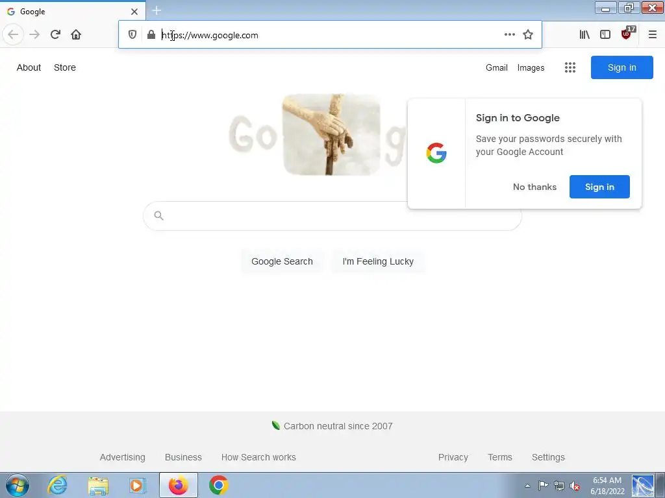This screenshot has height=498, width=665.
Task: Open the Settings footer menu
Action: point(548,457)
